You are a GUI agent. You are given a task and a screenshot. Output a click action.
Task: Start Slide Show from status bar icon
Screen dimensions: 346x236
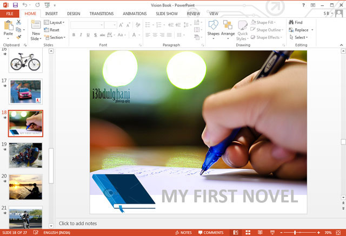(x=272, y=232)
